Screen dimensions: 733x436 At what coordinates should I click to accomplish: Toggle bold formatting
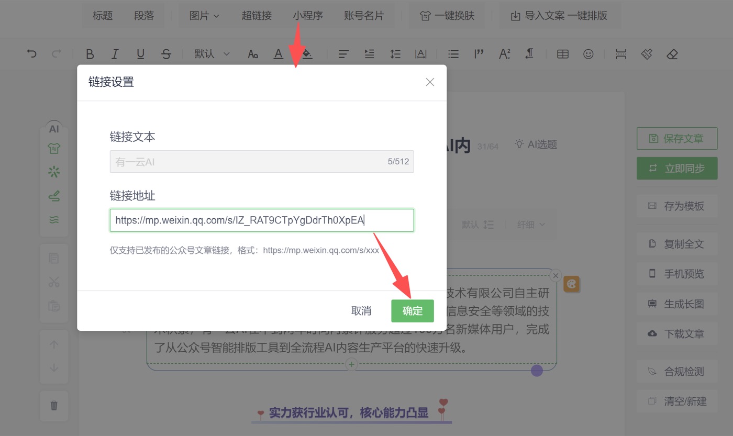[90, 54]
